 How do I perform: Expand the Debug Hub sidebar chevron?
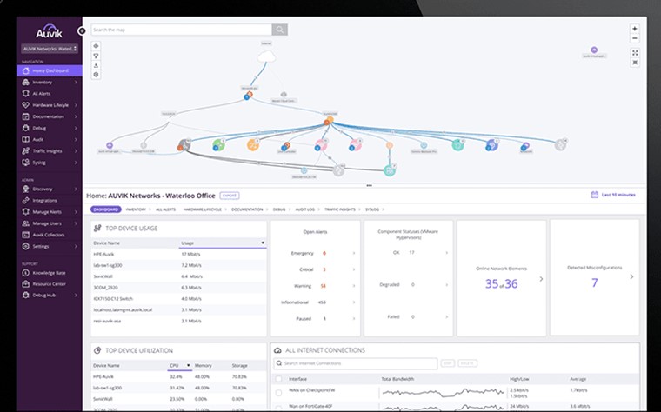click(76, 296)
